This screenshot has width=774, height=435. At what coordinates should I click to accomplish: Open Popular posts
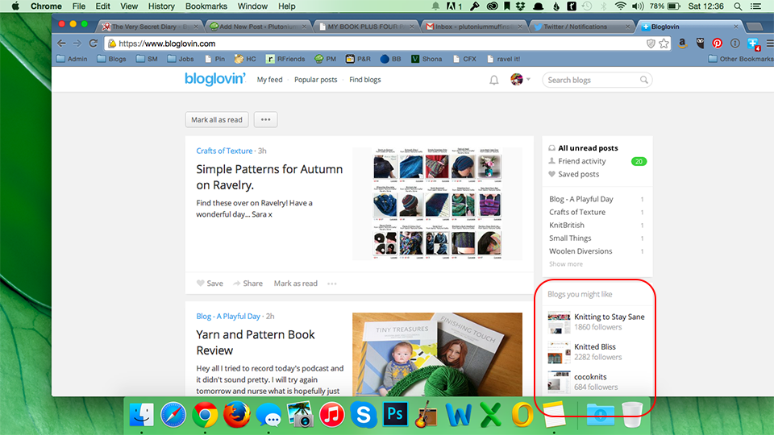(x=315, y=80)
